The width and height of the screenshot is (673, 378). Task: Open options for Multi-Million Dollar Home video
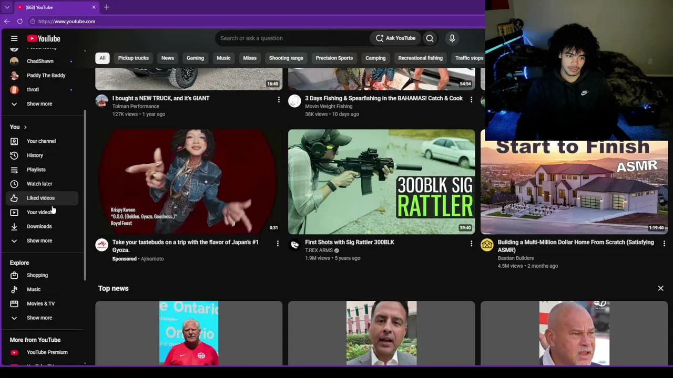click(x=664, y=243)
